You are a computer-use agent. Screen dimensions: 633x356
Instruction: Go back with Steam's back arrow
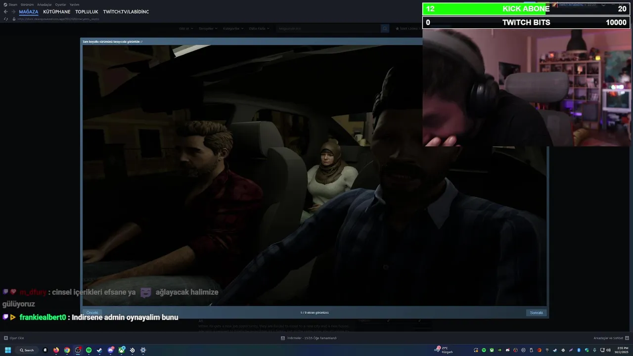[x=5, y=11]
